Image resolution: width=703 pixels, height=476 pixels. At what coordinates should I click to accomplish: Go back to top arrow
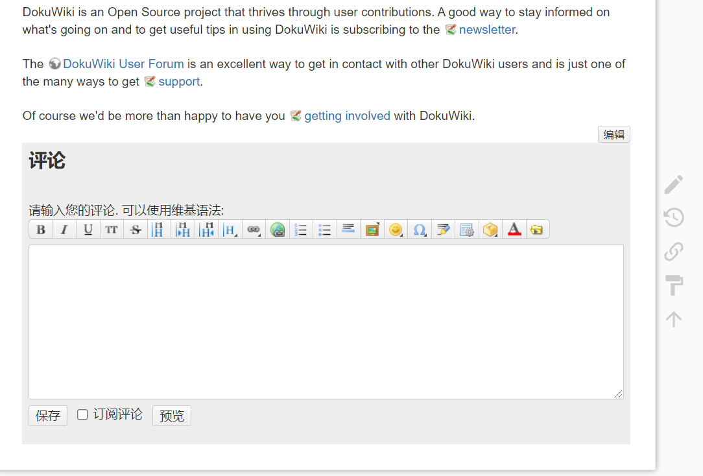[x=673, y=319]
